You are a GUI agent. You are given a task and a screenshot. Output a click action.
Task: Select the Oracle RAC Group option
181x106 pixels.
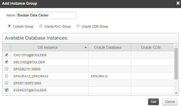click(41, 26)
